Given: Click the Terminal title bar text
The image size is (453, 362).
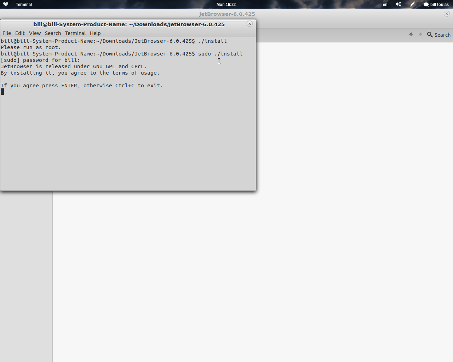Looking at the screenshot, I should point(129,24).
